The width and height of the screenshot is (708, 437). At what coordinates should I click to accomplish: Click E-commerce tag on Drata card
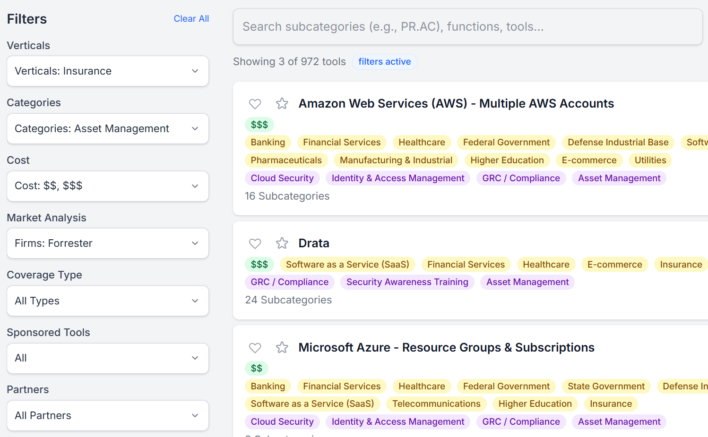[614, 265]
